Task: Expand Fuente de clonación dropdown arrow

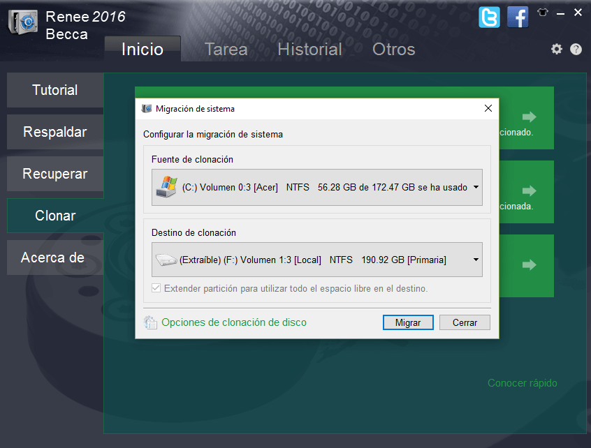Action: coord(476,187)
